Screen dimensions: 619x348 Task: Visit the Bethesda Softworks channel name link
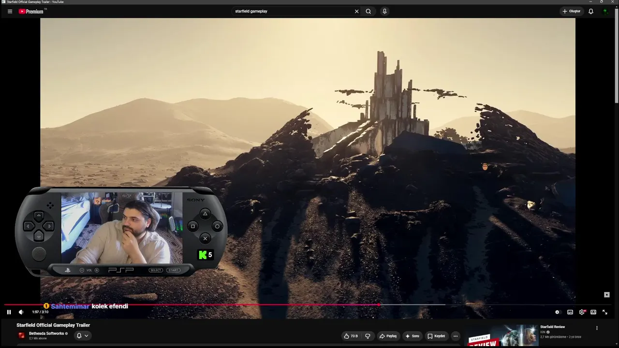click(46, 333)
